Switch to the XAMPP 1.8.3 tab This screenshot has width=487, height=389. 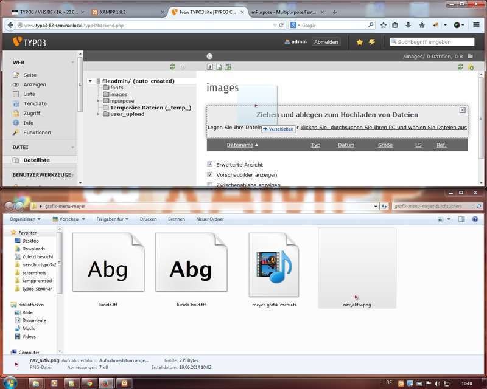coord(128,12)
